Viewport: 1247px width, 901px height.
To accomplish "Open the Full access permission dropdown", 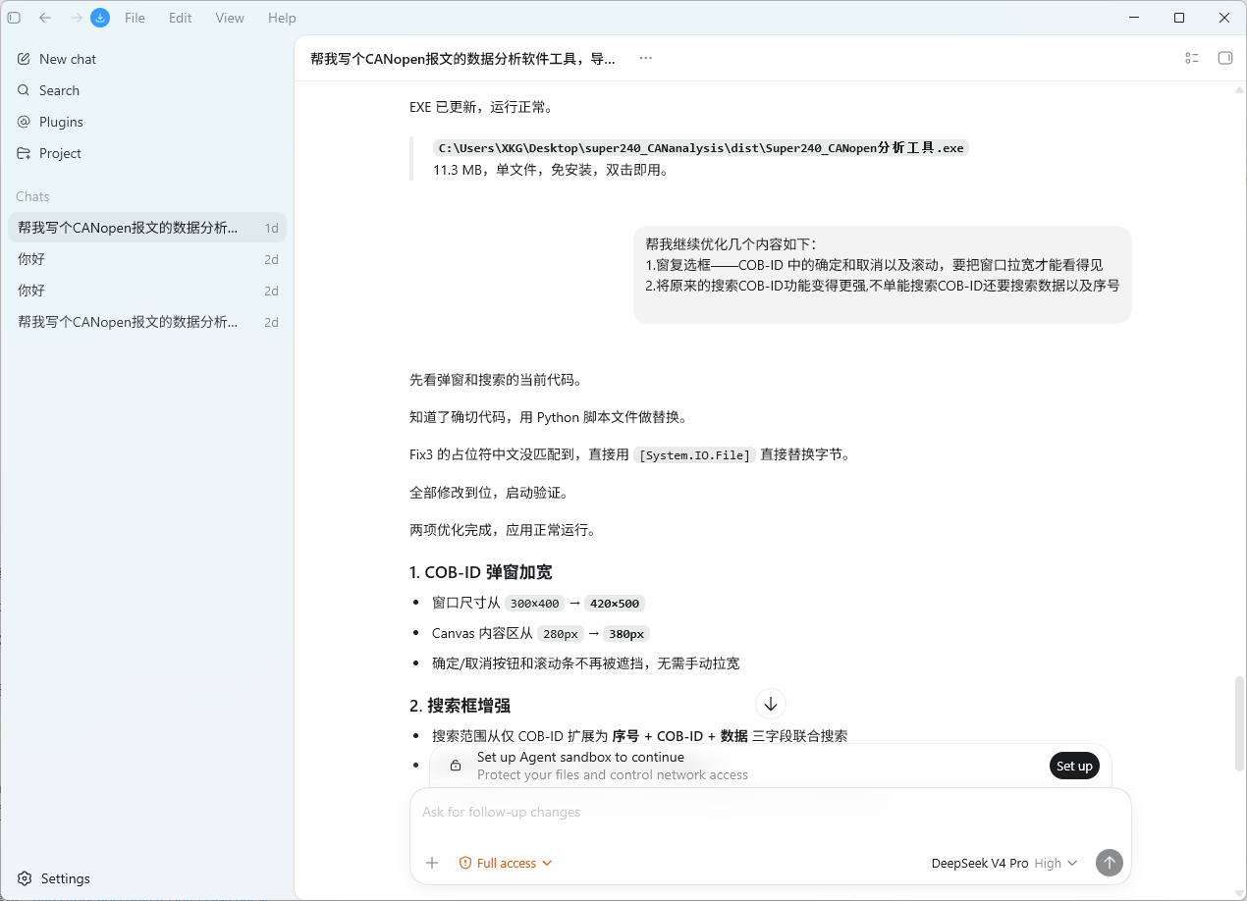I will coord(506,863).
